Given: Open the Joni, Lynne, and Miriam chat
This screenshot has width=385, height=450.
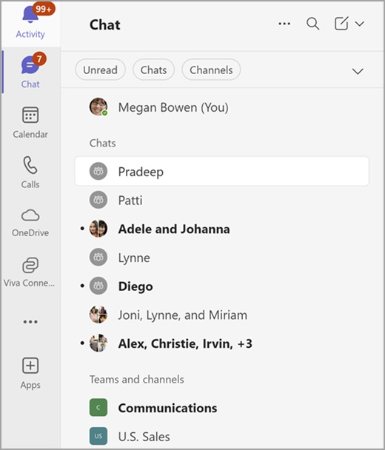Looking at the screenshot, I should [221, 315].
